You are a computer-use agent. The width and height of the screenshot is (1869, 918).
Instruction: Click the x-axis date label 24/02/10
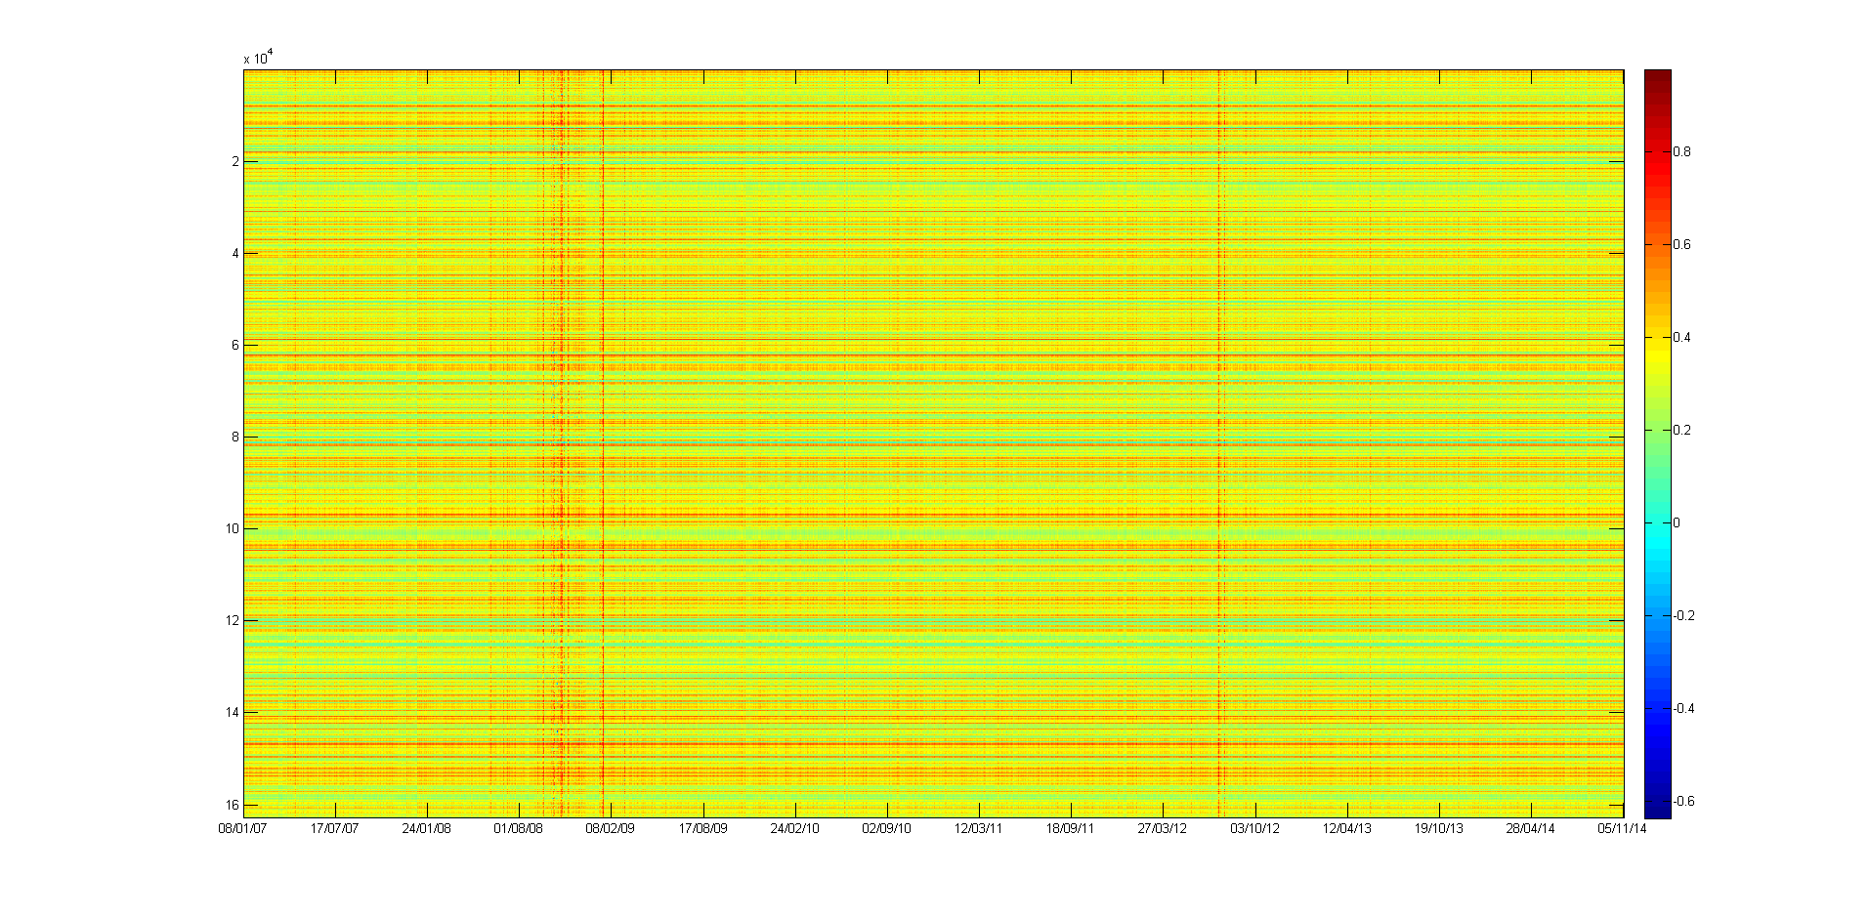click(795, 828)
